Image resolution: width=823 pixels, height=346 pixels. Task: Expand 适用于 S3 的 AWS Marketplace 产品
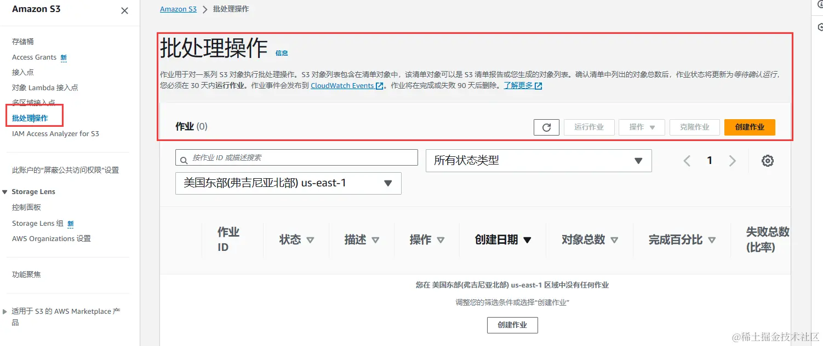5,312
